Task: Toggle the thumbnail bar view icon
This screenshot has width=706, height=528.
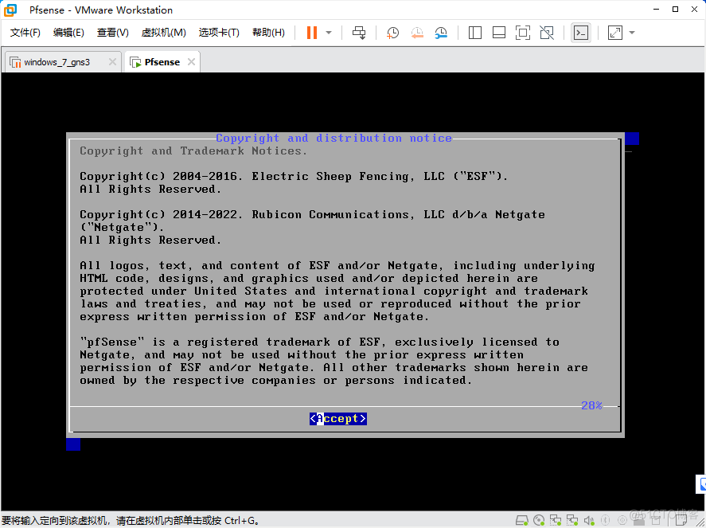Action: (499, 33)
